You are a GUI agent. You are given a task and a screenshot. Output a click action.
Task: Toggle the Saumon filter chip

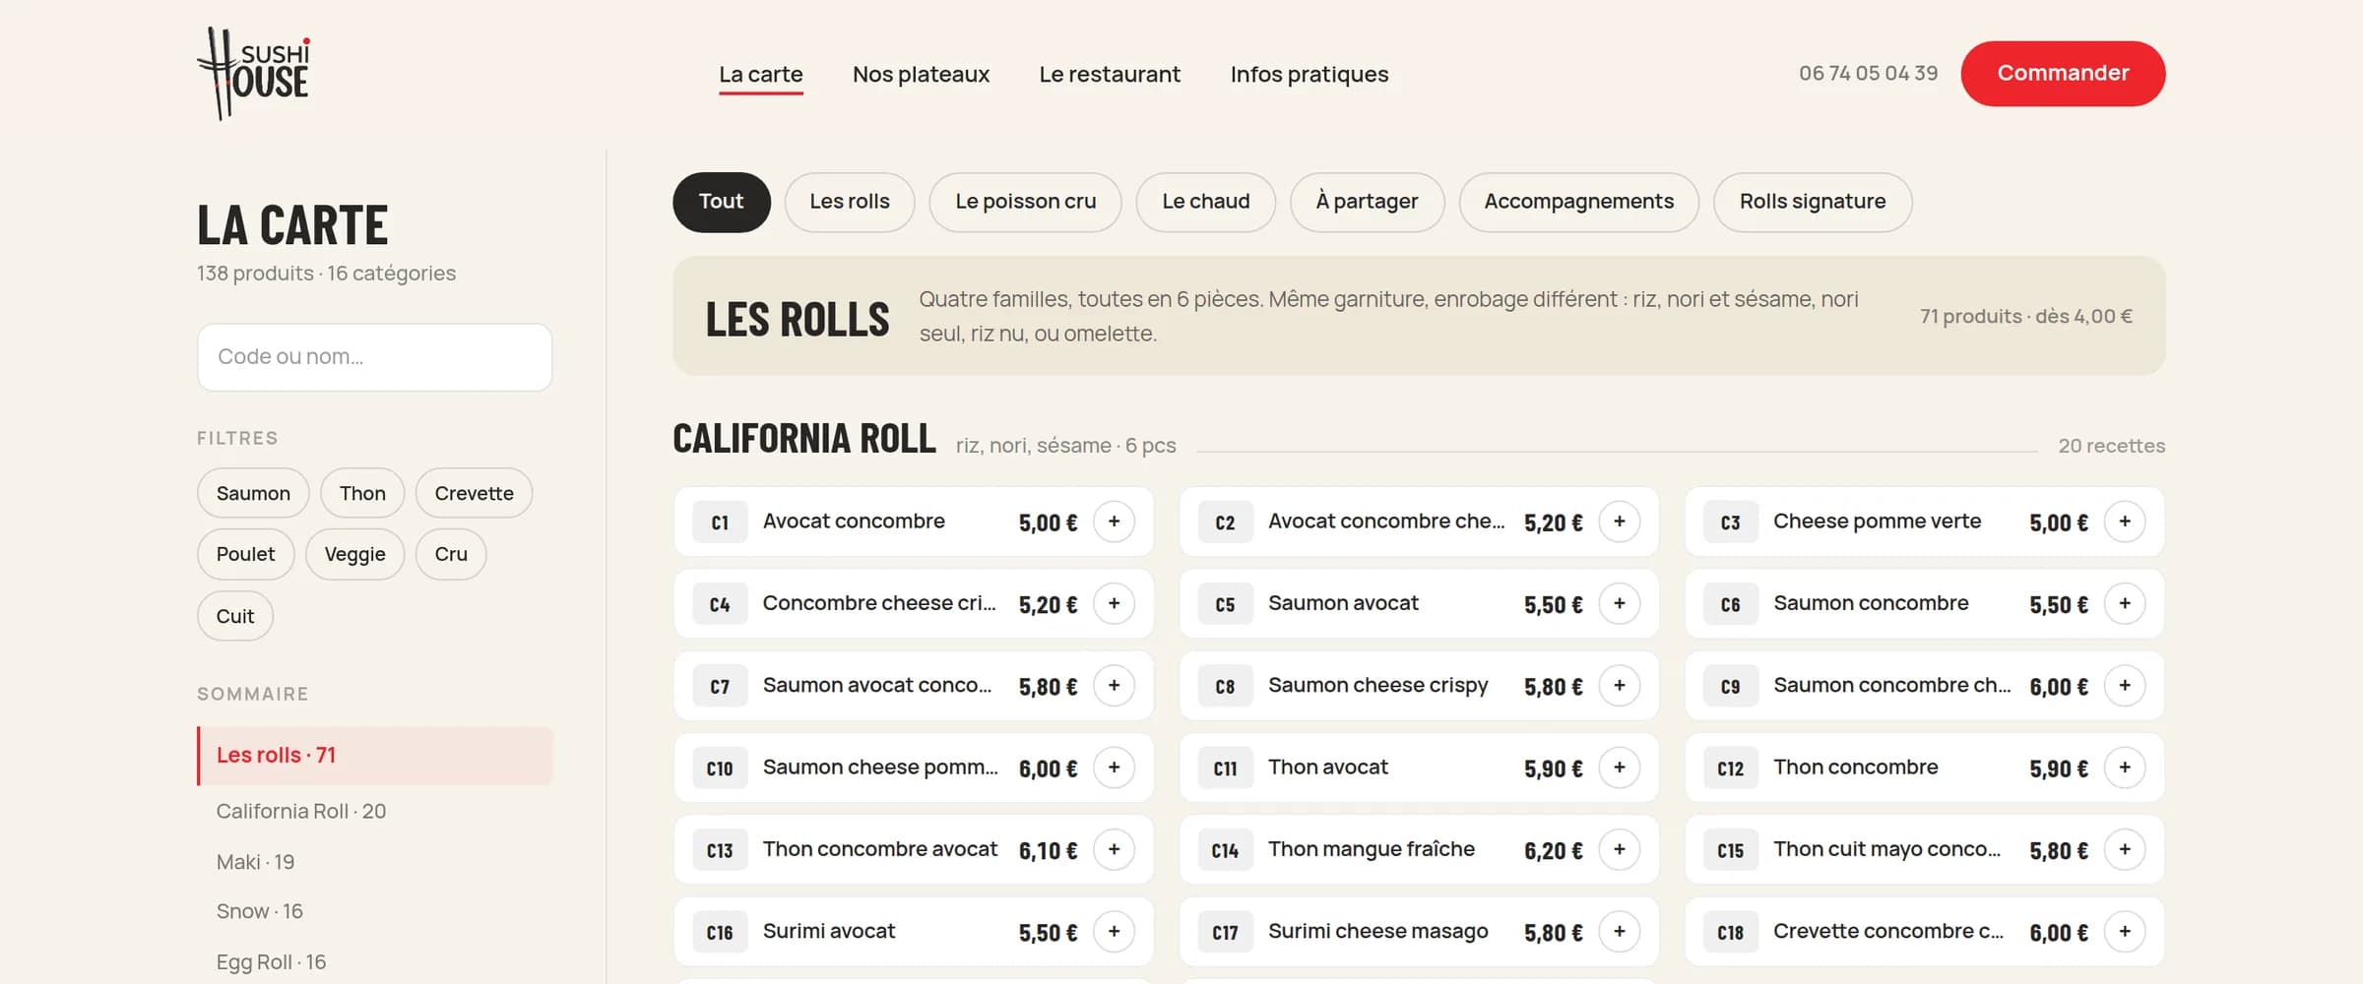(253, 493)
